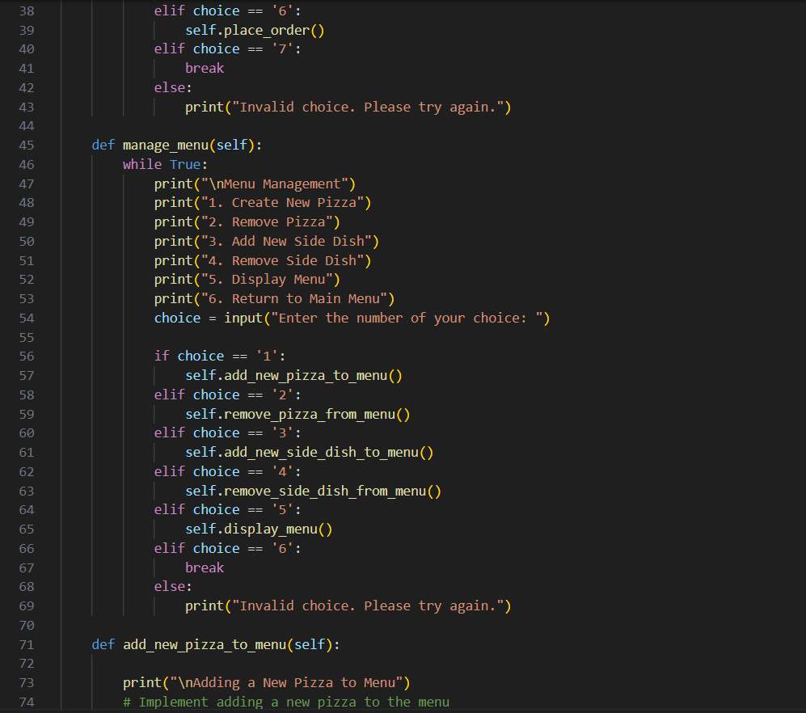Click the 'while True:' statement
This screenshot has width=806, height=713.
click(x=165, y=164)
